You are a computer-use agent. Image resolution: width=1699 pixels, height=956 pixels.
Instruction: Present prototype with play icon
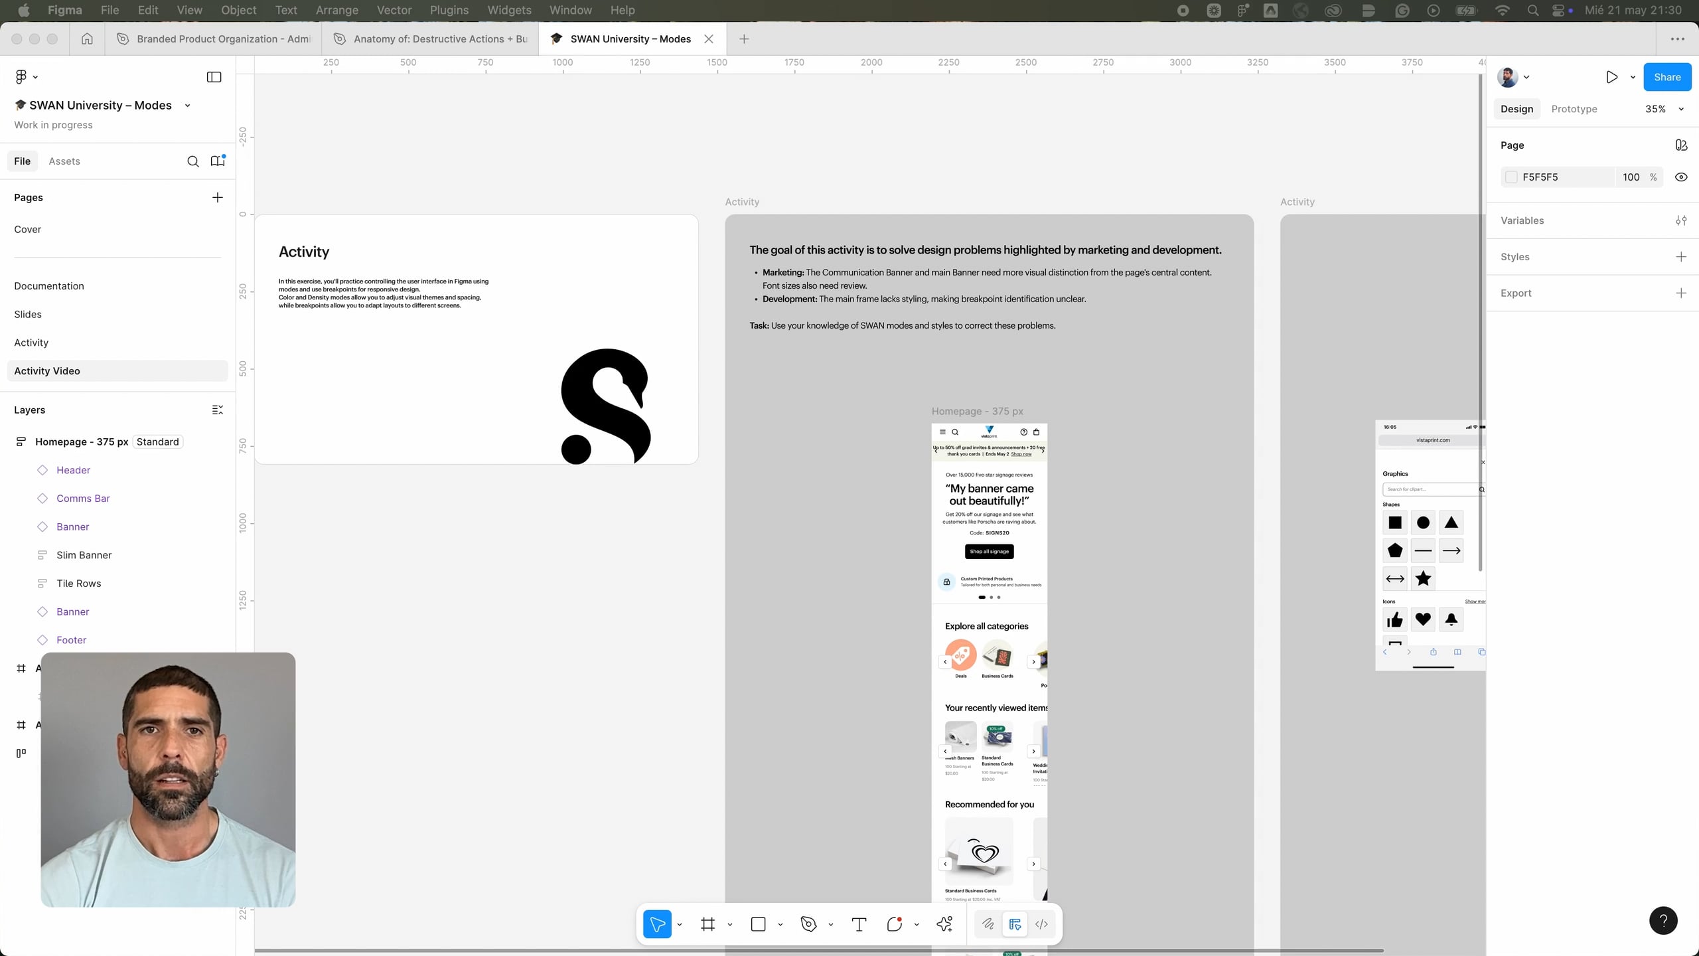(x=1611, y=77)
